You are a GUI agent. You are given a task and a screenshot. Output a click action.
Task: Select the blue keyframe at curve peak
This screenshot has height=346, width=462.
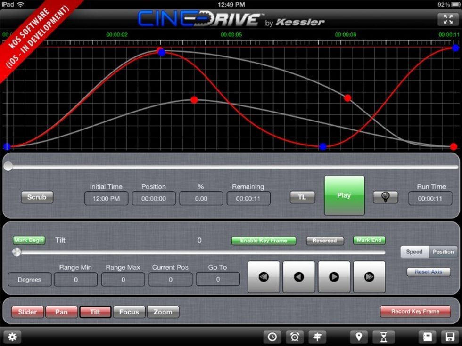[162, 53]
